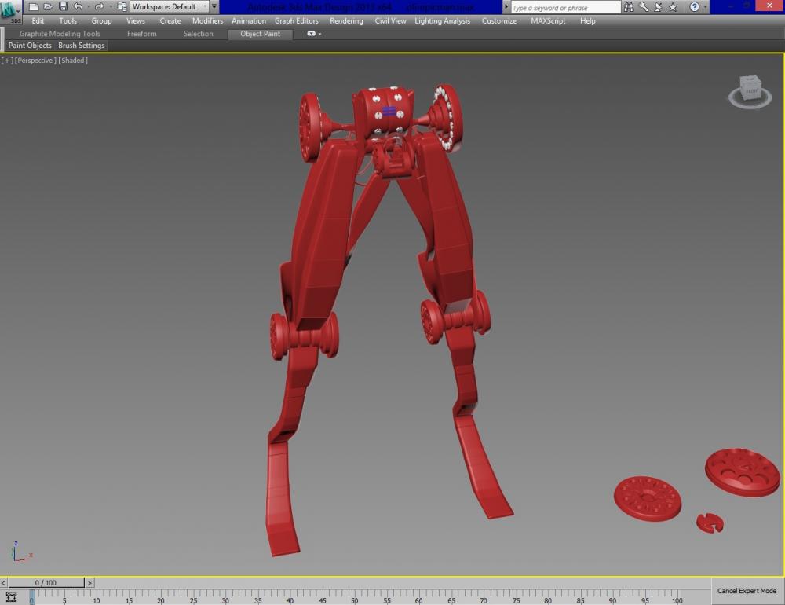Click the Open File folder icon
Image resolution: width=785 pixels, height=605 pixels.
(x=49, y=7)
